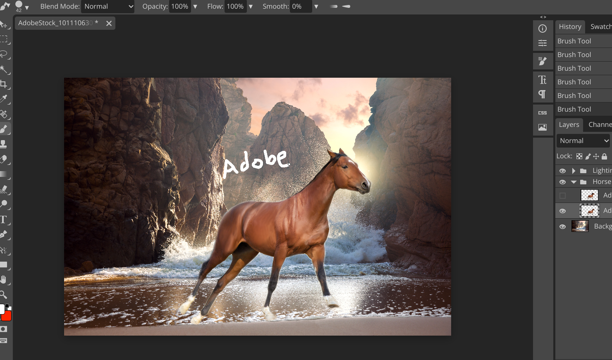Select the Hand tool
612x360 pixels.
(4, 280)
